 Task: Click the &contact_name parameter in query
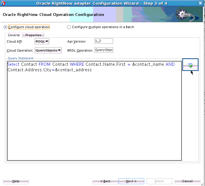pyautogui.click(x=148, y=64)
